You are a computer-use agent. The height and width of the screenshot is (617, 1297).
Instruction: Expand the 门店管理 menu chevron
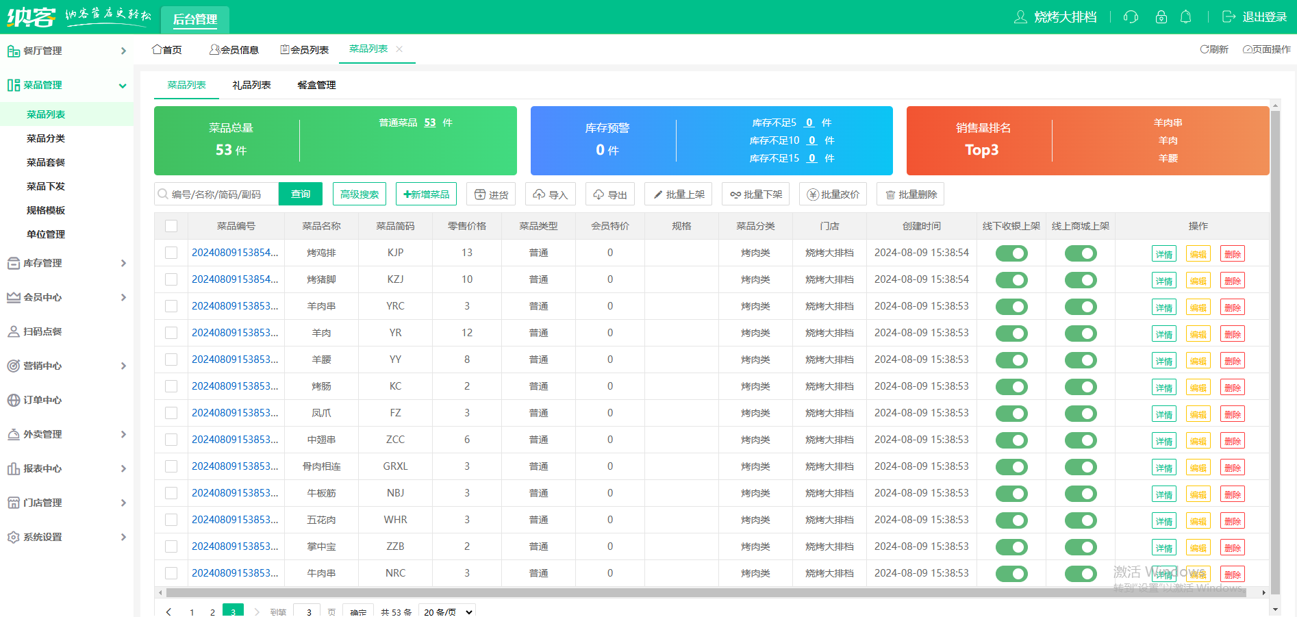coord(123,503)
